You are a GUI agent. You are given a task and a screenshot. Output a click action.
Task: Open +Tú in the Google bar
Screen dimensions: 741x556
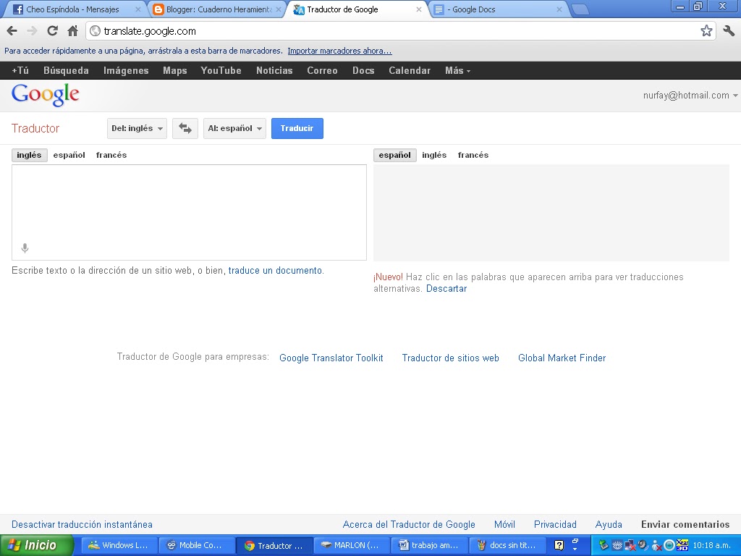20,70
